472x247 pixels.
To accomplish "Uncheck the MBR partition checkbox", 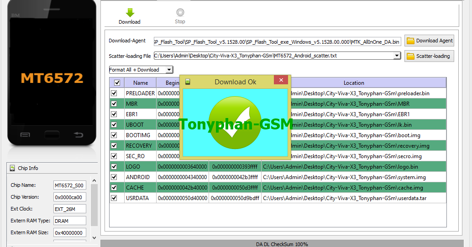I will [x=114, y=103].
